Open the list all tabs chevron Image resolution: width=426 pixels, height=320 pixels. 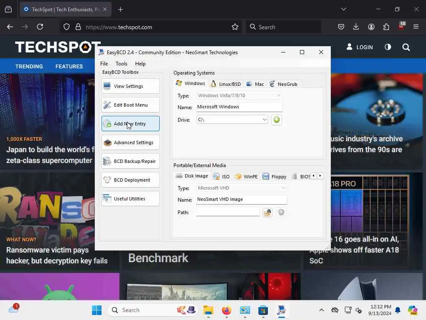[x=344, y=9]
